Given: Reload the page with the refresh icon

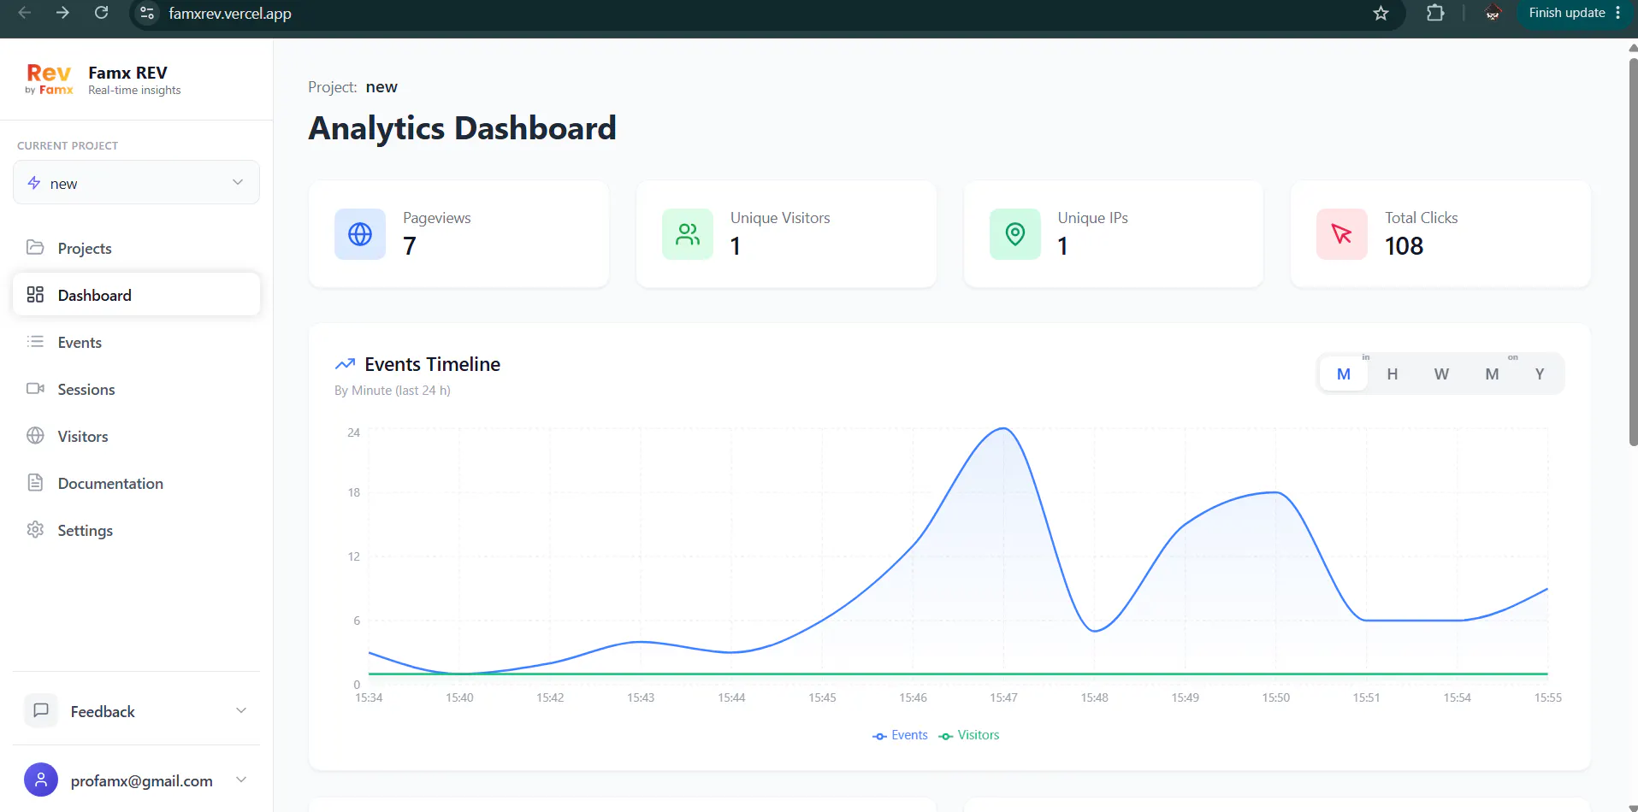Looking at the screenshot, I should (101, 13).
